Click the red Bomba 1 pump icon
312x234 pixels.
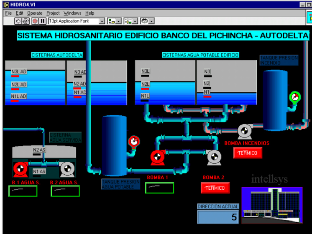click(x=158, y=158)
